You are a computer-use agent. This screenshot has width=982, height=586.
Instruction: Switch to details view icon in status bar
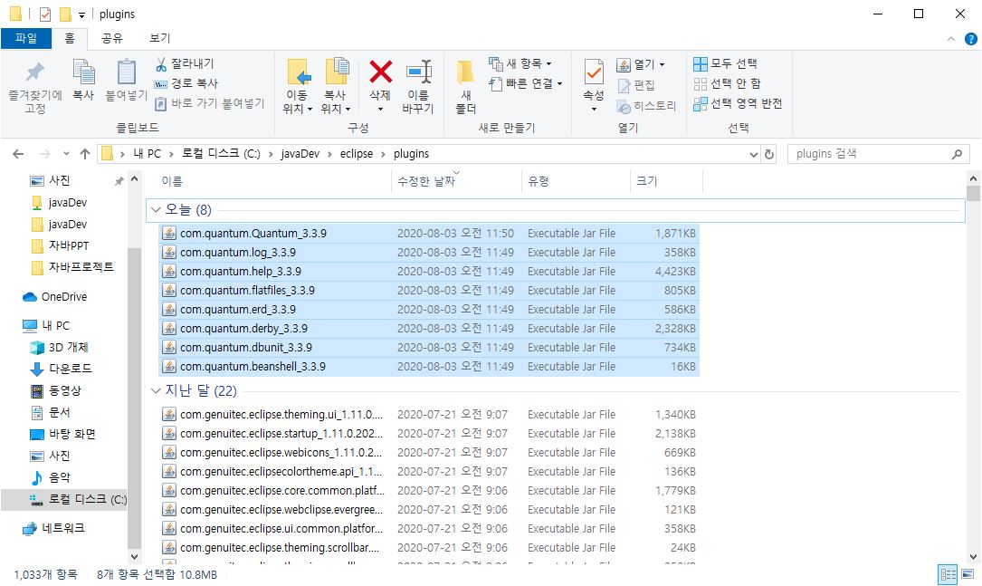(x=948, y=574)
